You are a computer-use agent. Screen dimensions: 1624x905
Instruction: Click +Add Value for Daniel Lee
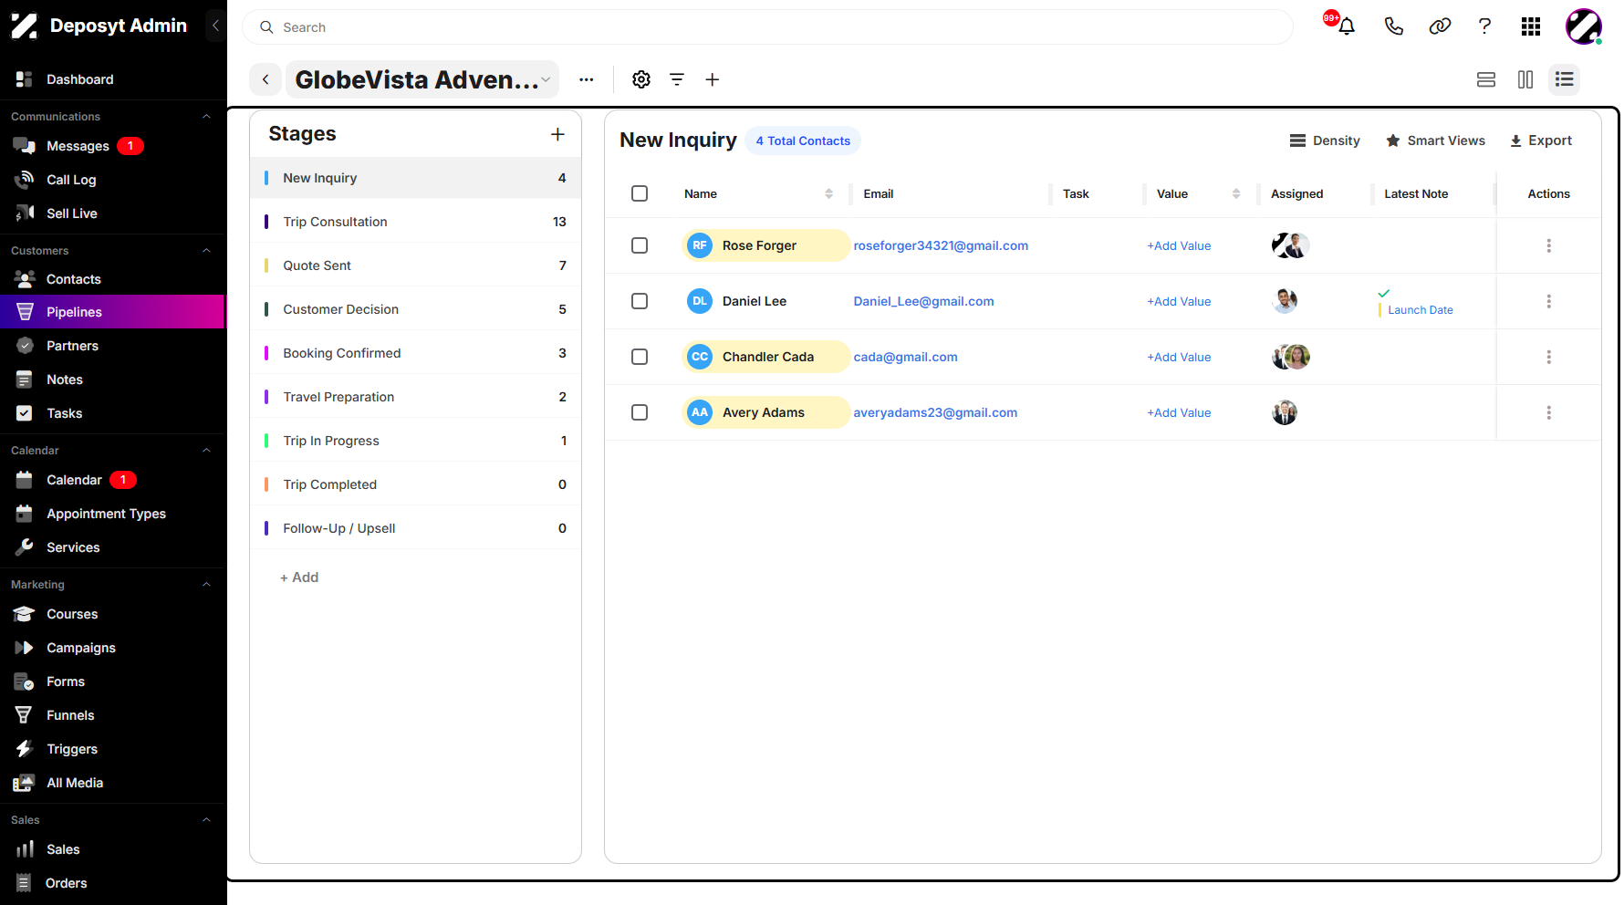1179,301
